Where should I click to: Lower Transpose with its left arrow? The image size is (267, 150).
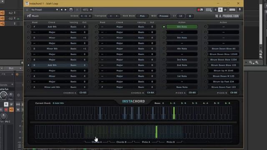(111, 16)
